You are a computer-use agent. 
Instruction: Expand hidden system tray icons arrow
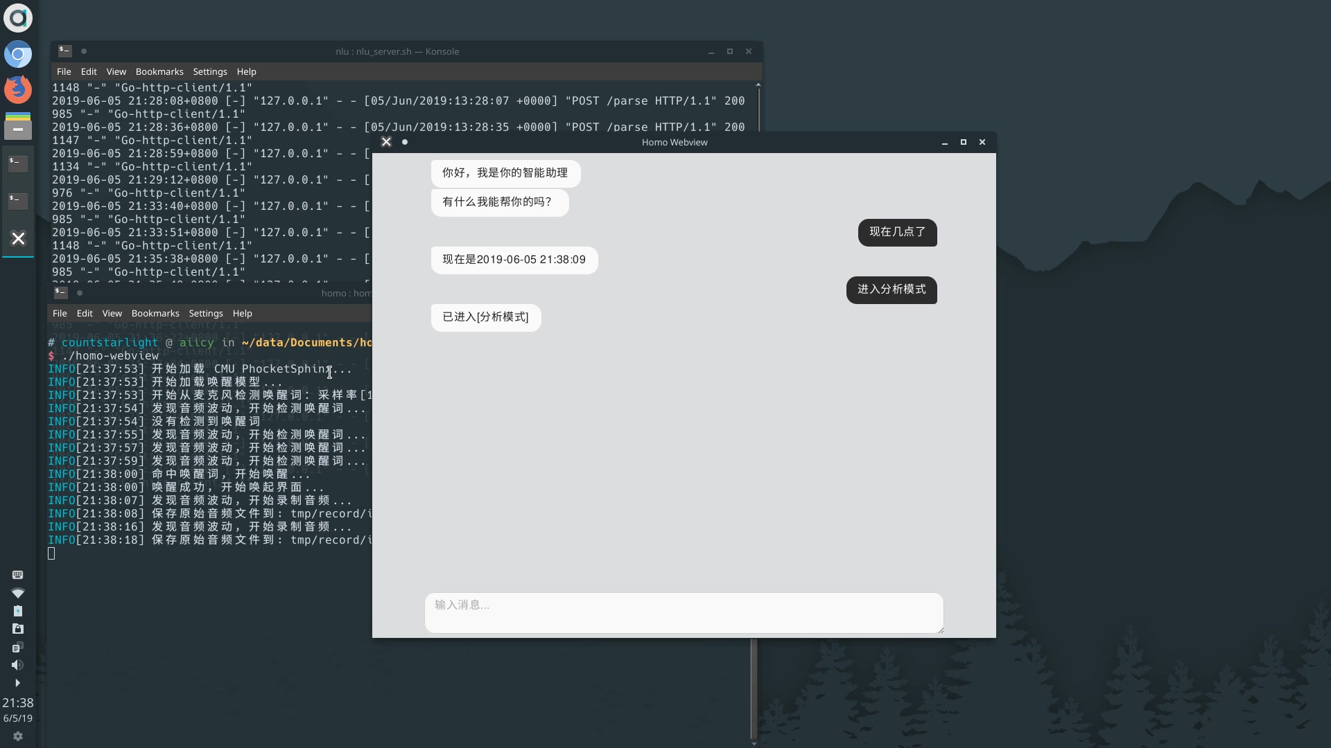coord(18,683)
